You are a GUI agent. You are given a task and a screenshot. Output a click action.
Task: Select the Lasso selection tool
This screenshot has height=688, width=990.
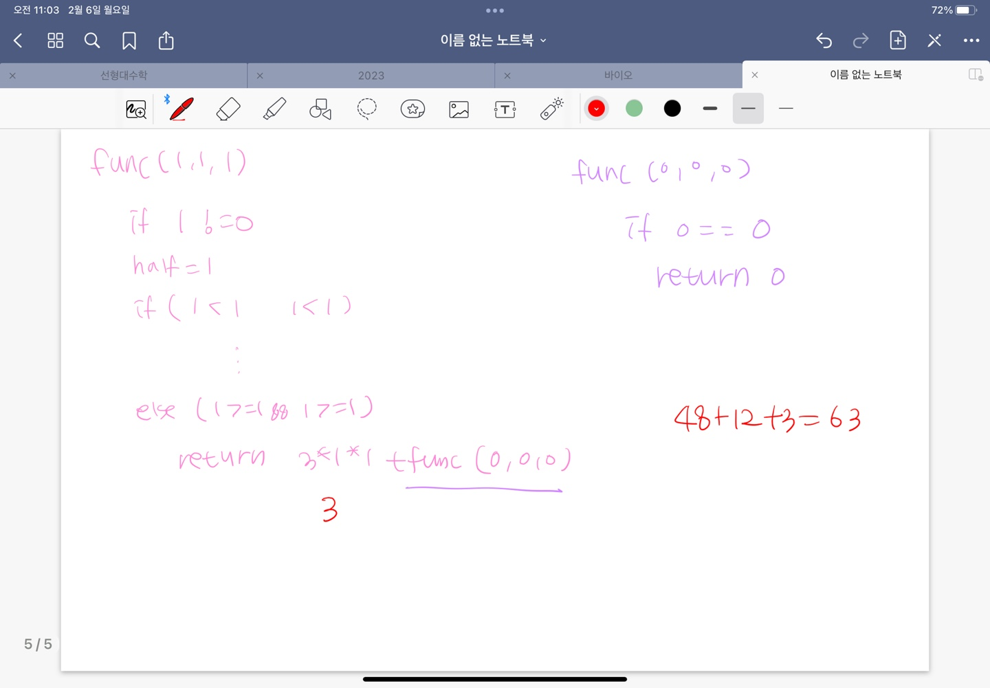pos(367,109)
